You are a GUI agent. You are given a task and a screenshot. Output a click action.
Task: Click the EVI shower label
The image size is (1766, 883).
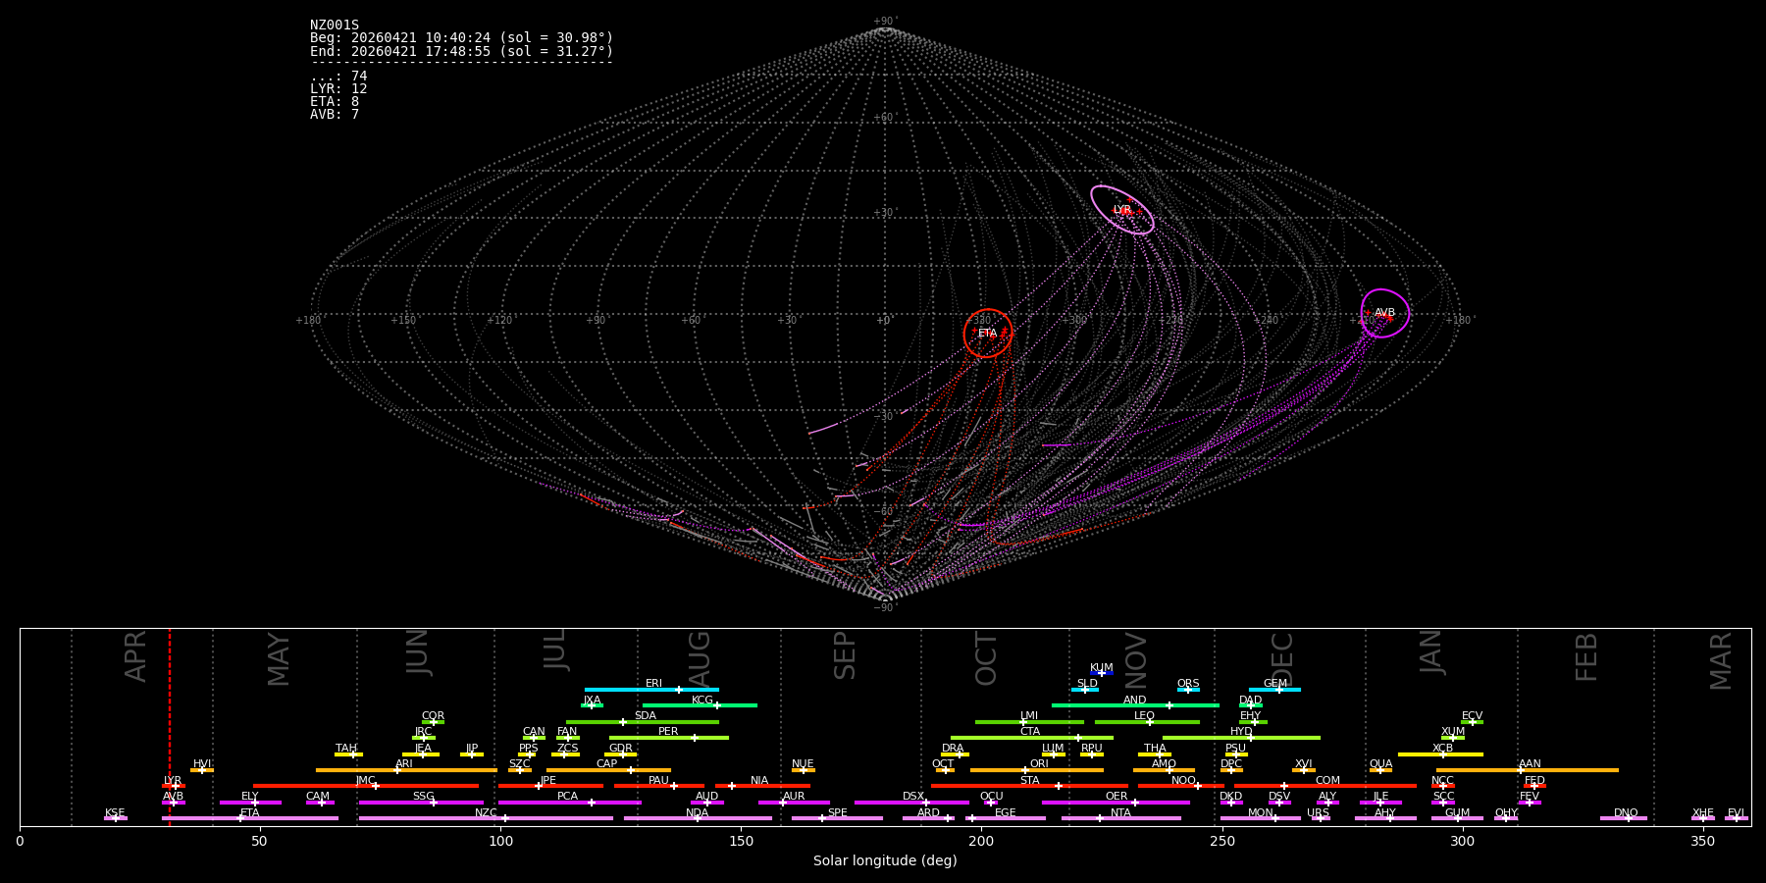click(x=1737, y=813)
